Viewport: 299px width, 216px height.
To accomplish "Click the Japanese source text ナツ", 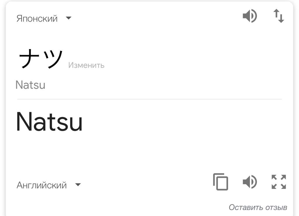I will click(41, 59).
